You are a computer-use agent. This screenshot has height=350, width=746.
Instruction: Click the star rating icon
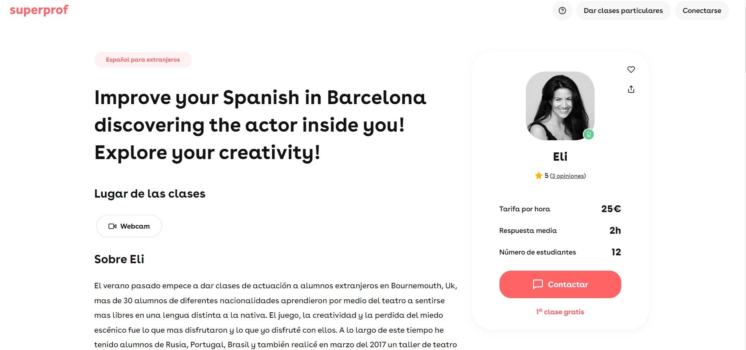[x=538, y=176]
